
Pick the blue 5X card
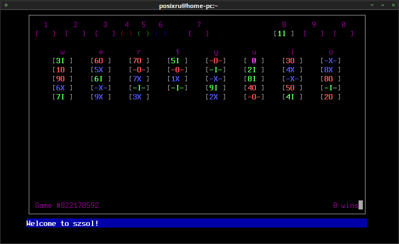101,70
